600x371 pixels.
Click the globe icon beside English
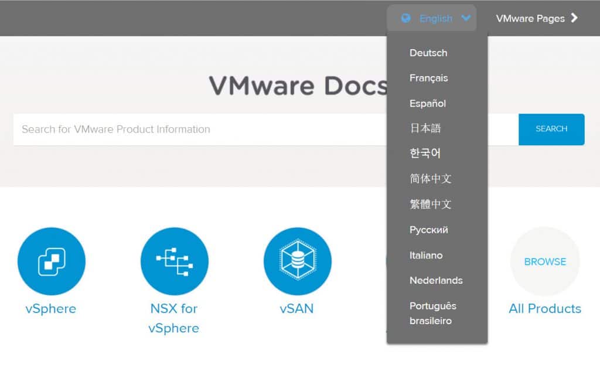coord(405,18)
